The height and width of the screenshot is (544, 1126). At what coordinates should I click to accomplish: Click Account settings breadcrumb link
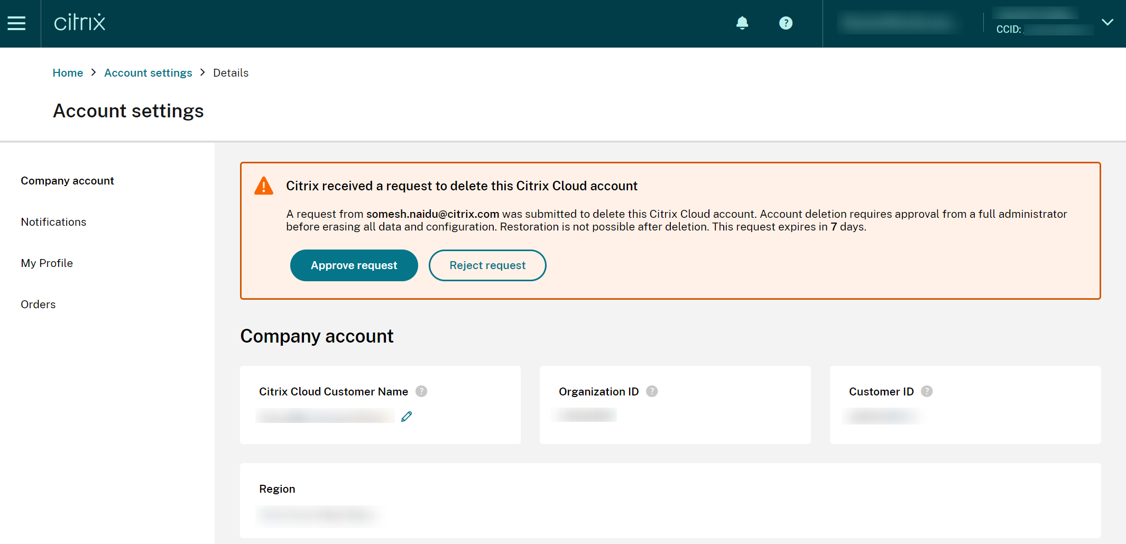[148, 73]
